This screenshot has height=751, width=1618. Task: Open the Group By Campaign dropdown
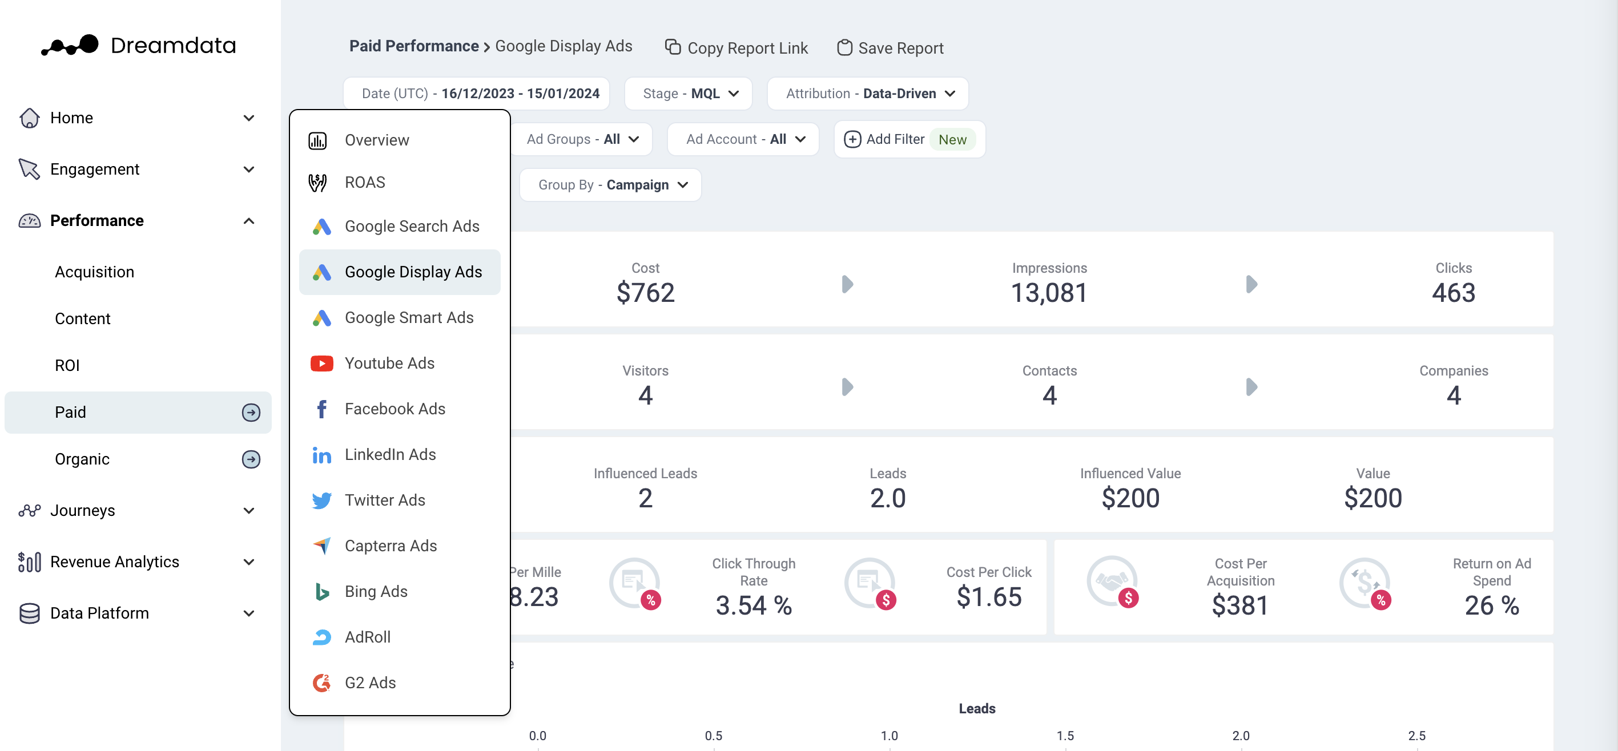[x=610, y=185]
